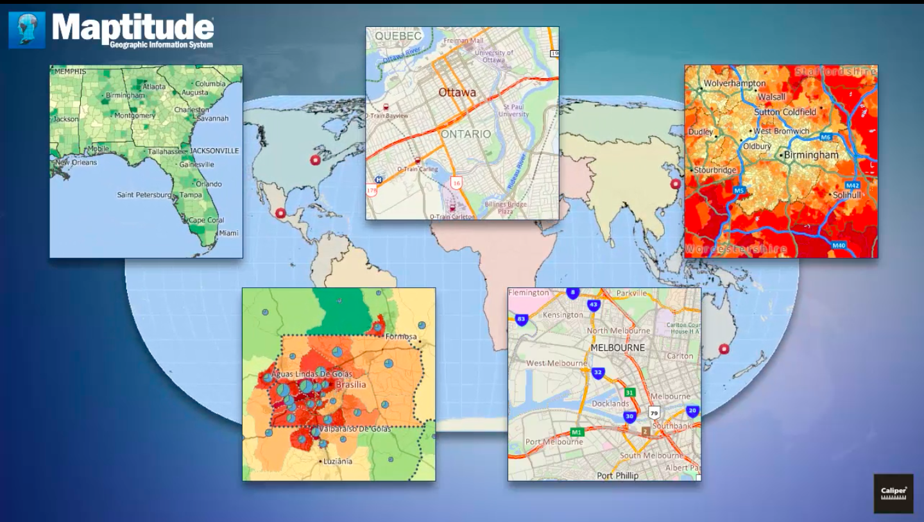Click the M42 motorway shield
The image size is (924, 522).
tap(852, 185)
